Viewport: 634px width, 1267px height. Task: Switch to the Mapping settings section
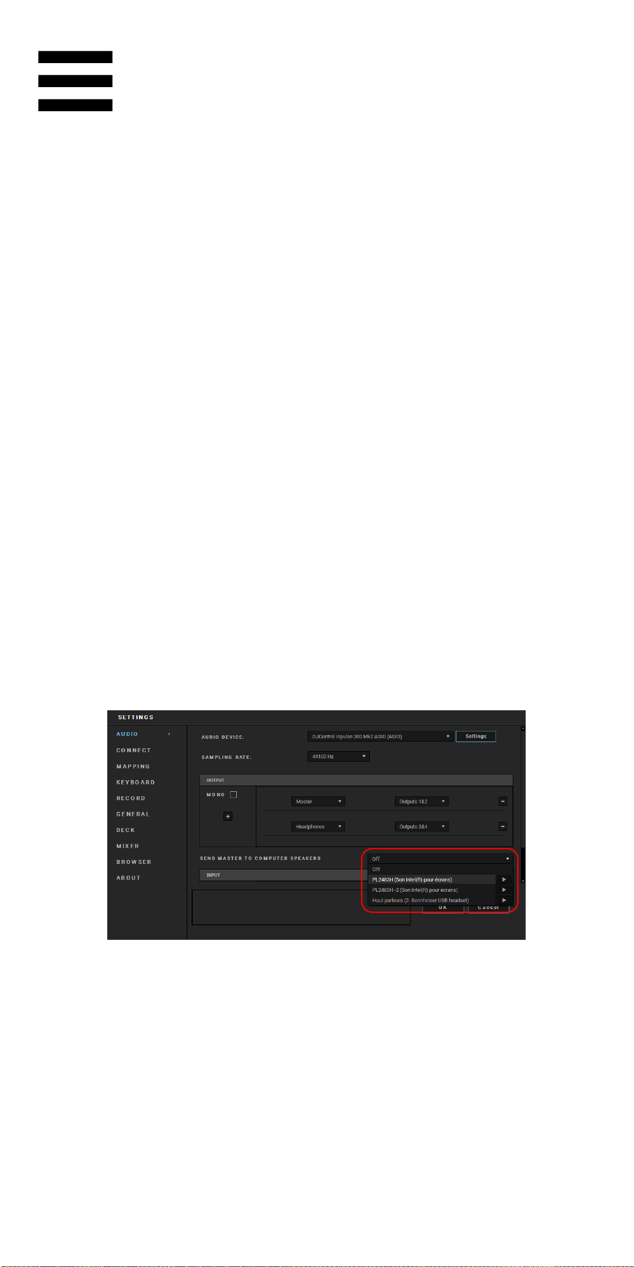133,767
